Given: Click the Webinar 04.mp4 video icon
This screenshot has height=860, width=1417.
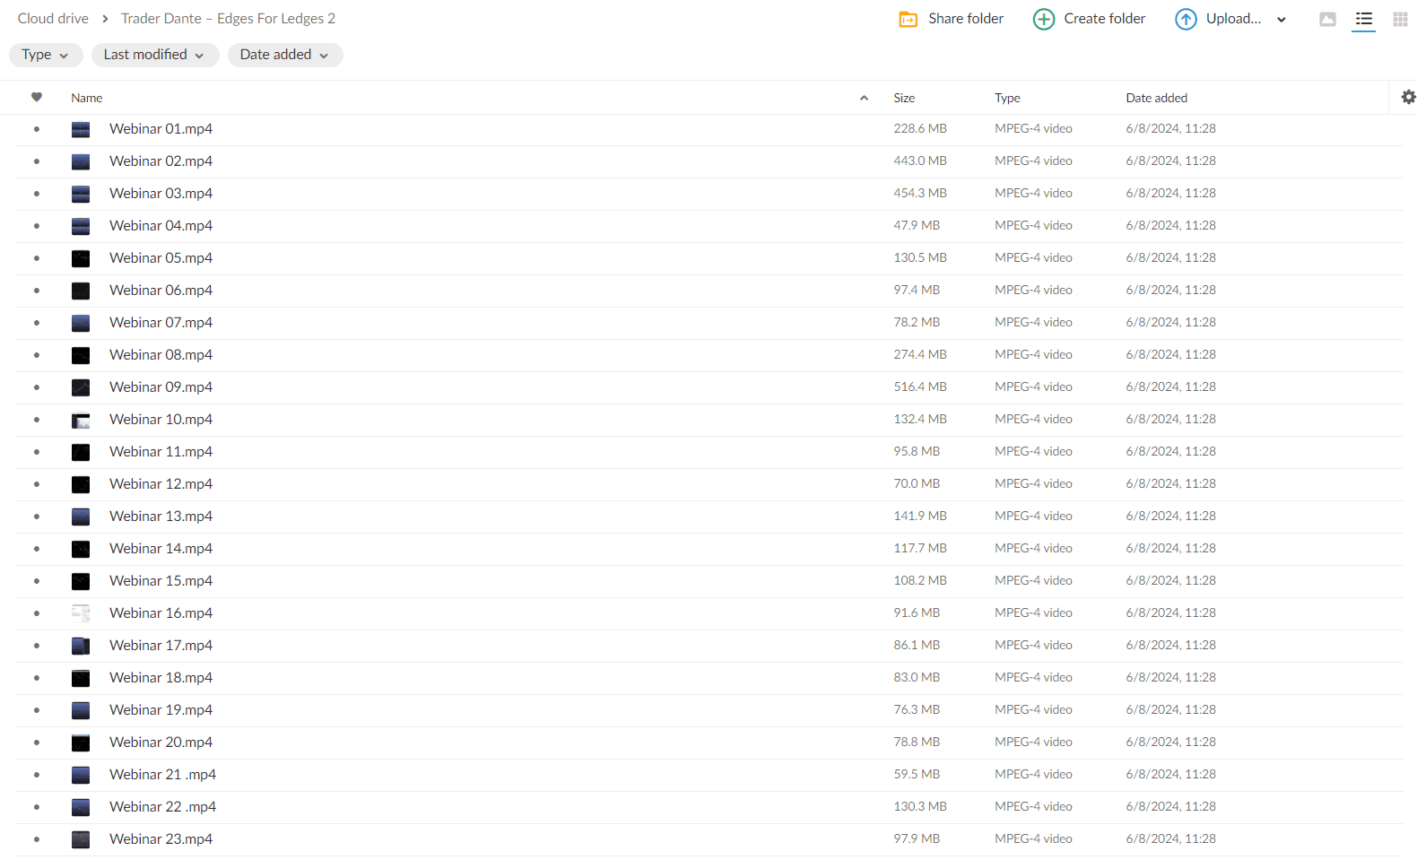Looking at the screenshot, I should point(81,226).
